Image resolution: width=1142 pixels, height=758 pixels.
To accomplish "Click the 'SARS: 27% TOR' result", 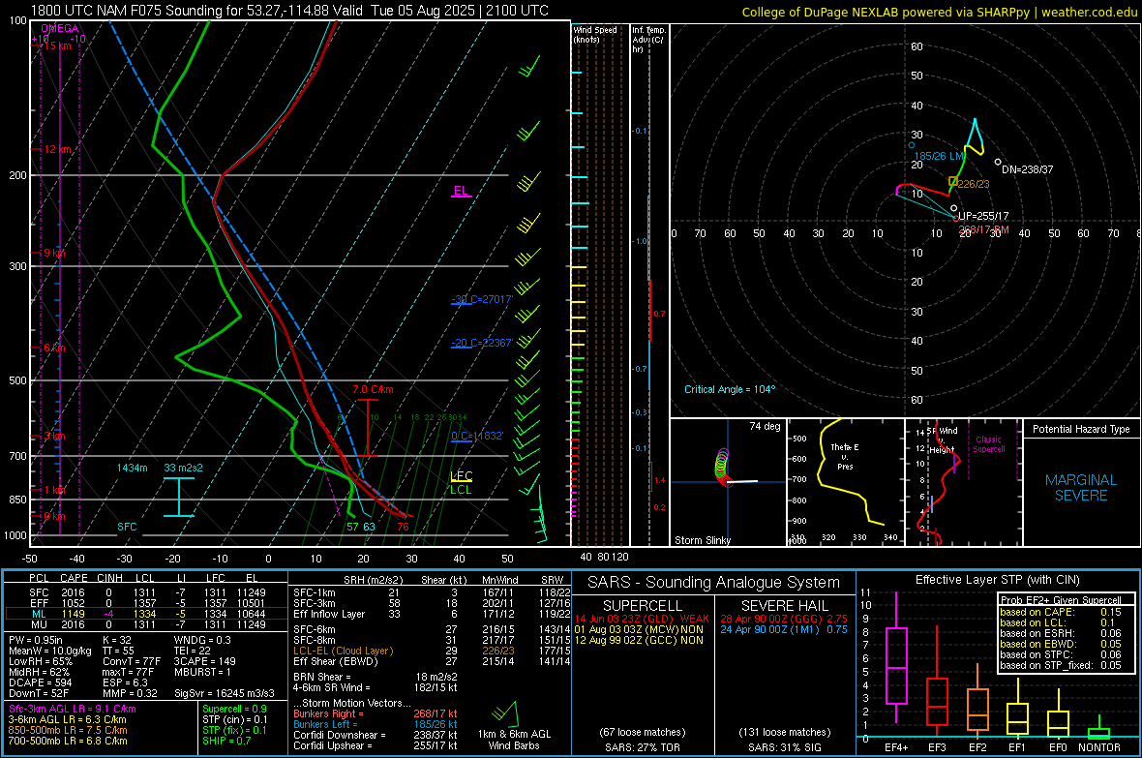I will (642, 747).
